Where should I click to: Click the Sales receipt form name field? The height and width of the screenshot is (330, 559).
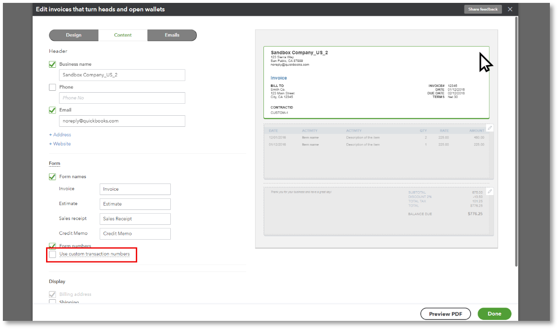[x=135, y=219]
